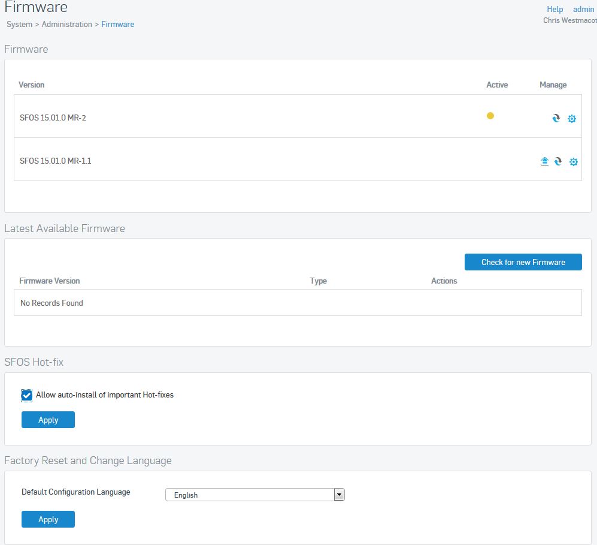Open gear settings for SFOS 15.01.0 MR-2
The width and height of the screenshot is (597, 545).
click(x=571, y=119)
